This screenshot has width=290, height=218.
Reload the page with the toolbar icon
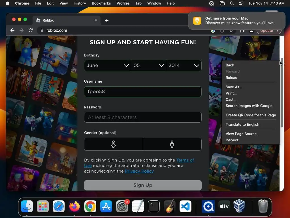point(31,30)
